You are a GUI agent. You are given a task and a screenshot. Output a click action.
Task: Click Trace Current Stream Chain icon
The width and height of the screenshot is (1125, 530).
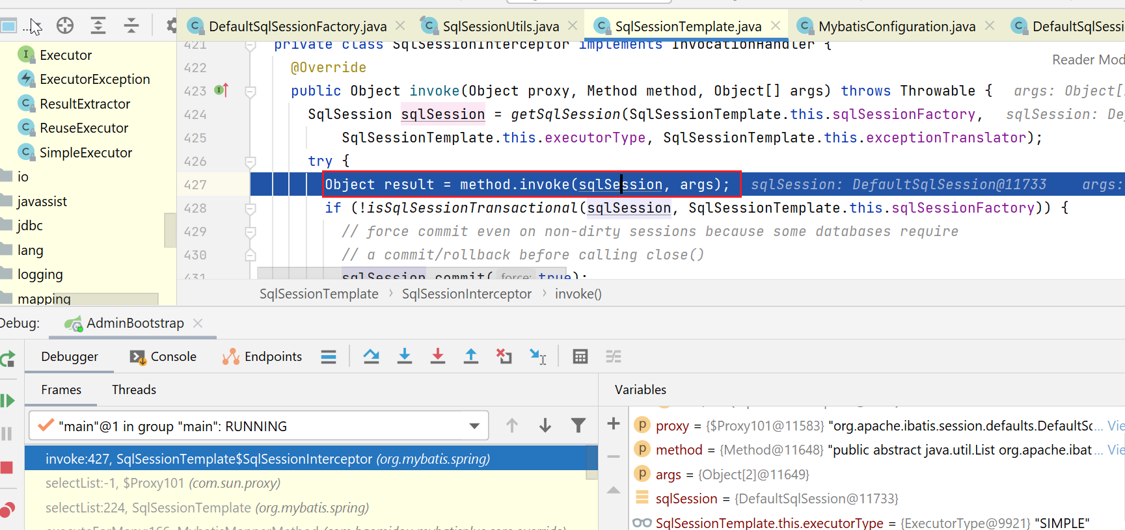614,356
